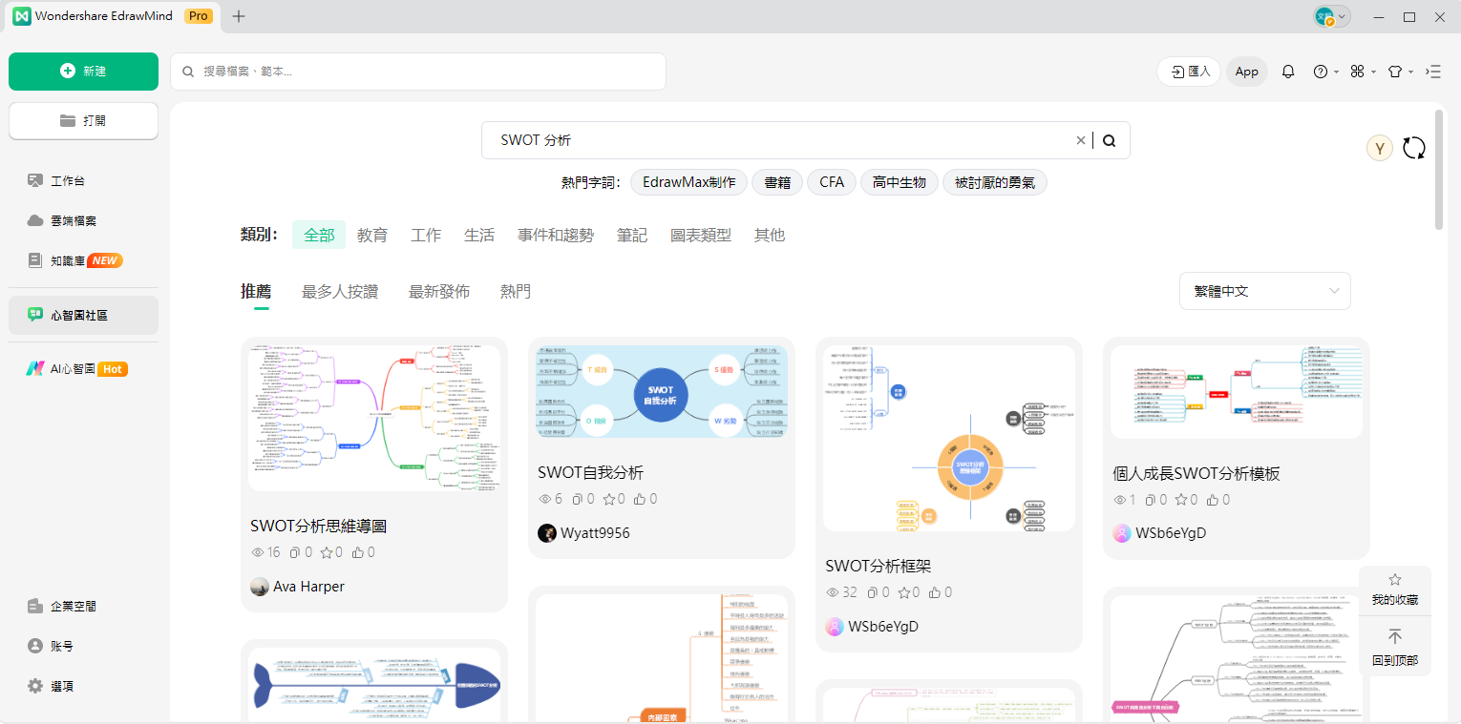Click the notification bell icon
Image resolution: width=1461 pixels, height=724 pixels.
tap(1287, 72)
